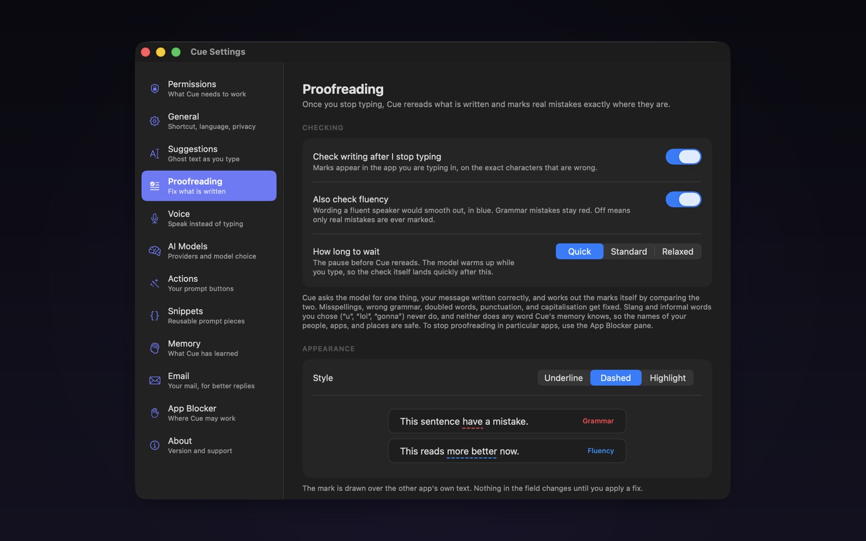Toggle Check writing after I stop typing
The height and width of the screenshot is (541, 866).
click(x=683, y=156)
